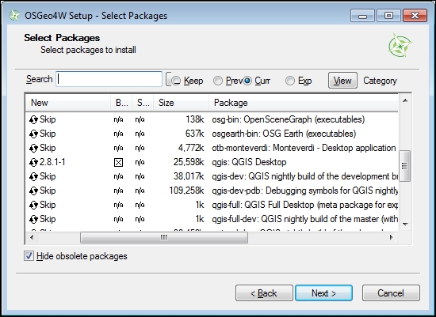Click the 25,598k size value
Image resolution: width=436 pixels, height=317 pixels.
coord(189,162)
